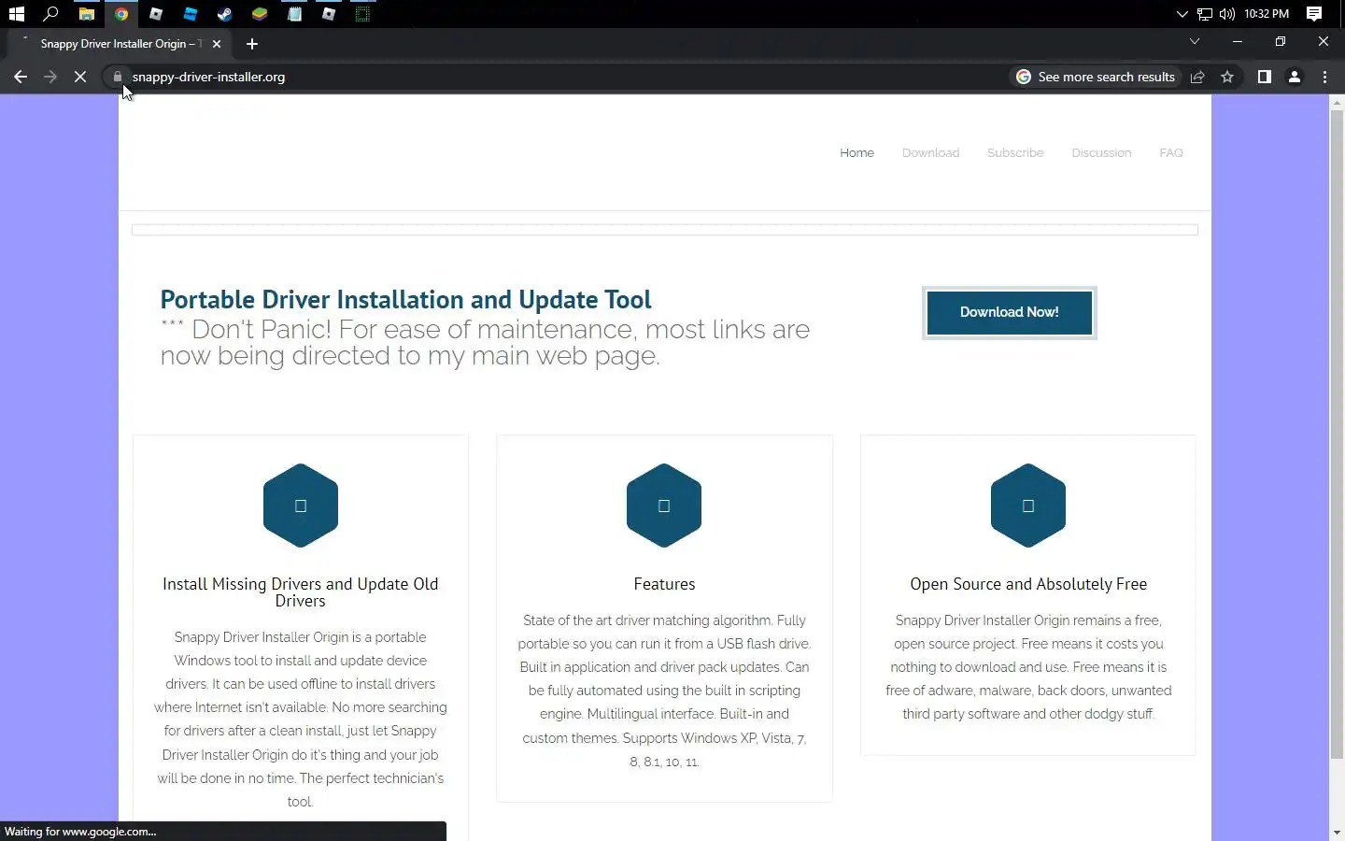
Task: Click the Chrome taskbar icon
Action: (121, 14)
